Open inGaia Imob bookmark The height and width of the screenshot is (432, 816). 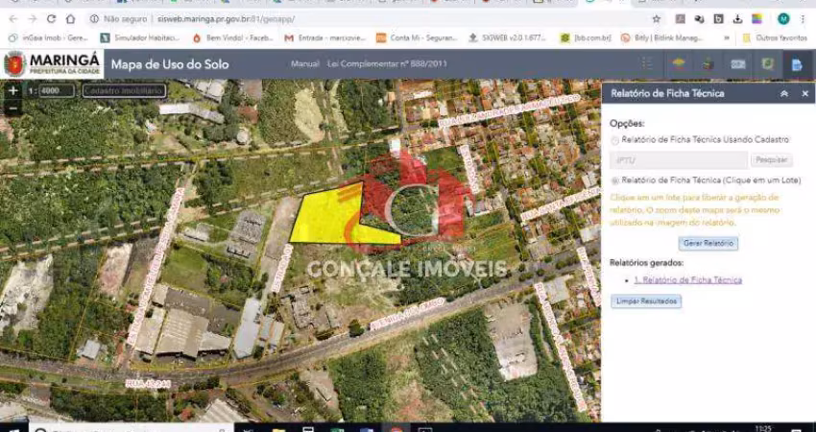(x=49, y=38)
